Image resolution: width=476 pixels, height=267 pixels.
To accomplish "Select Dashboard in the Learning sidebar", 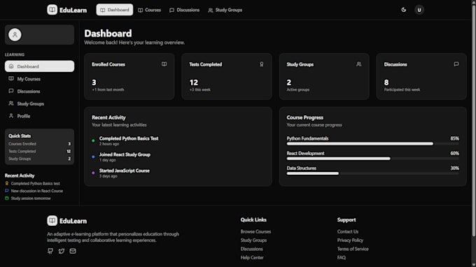I will 39,66.
